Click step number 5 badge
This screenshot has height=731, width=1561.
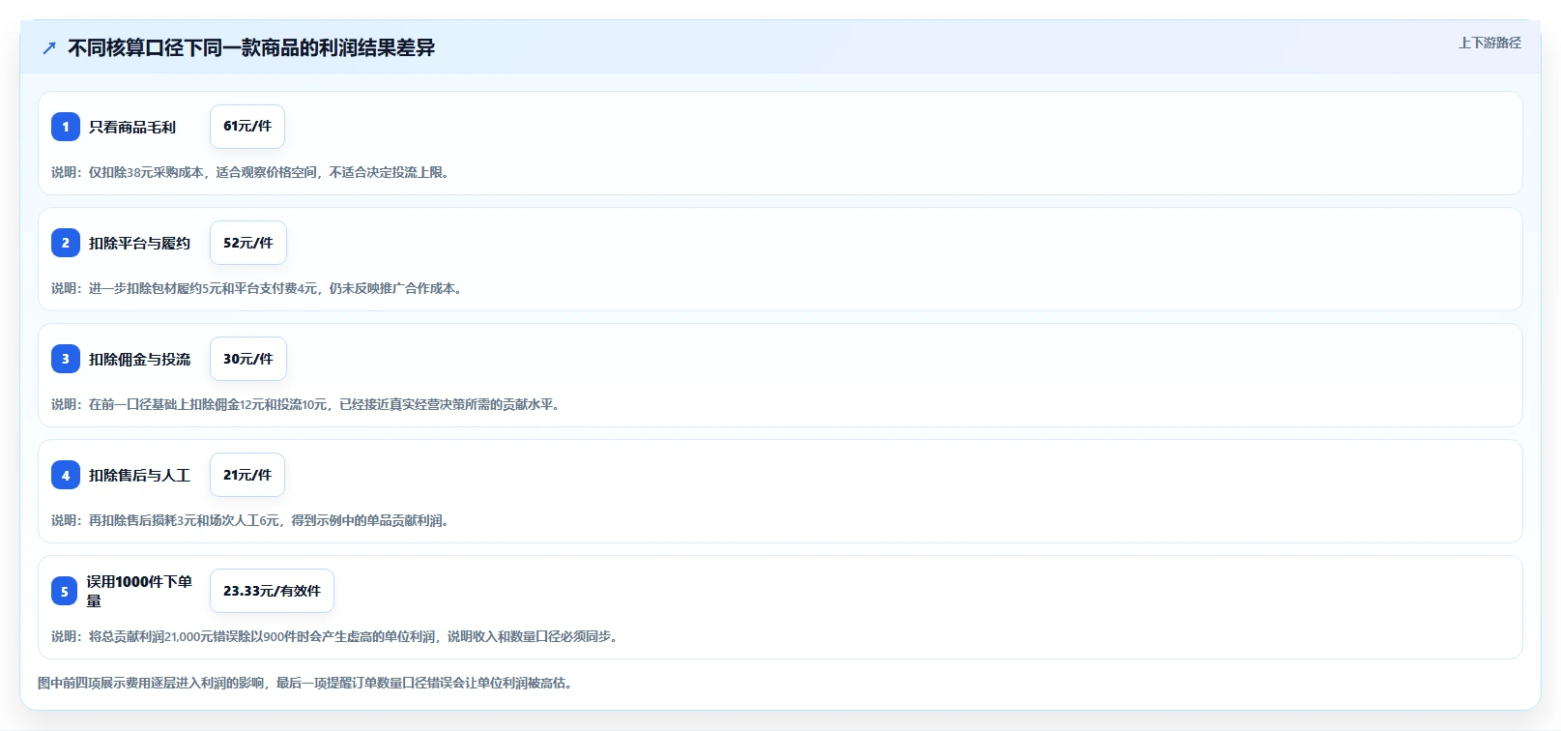coord(65,591)
